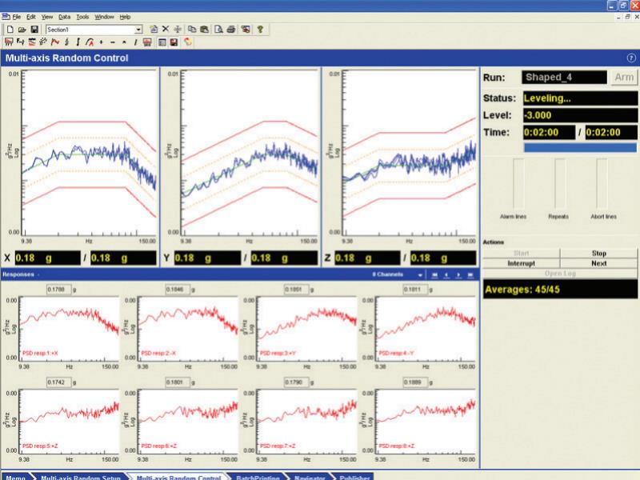The width and height of the screenshot is (640, 480).
Task: Click the Abort lines vertical gauge
Action: click(602, 184)
